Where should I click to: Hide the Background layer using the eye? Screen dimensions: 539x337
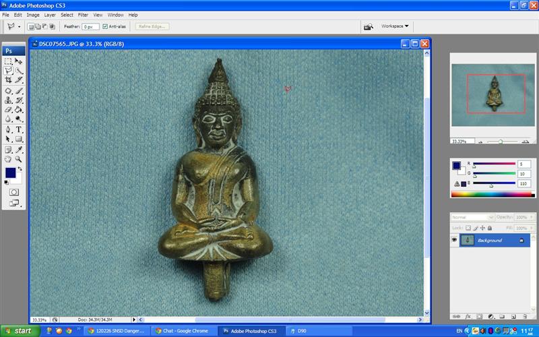tap(454, 240)
